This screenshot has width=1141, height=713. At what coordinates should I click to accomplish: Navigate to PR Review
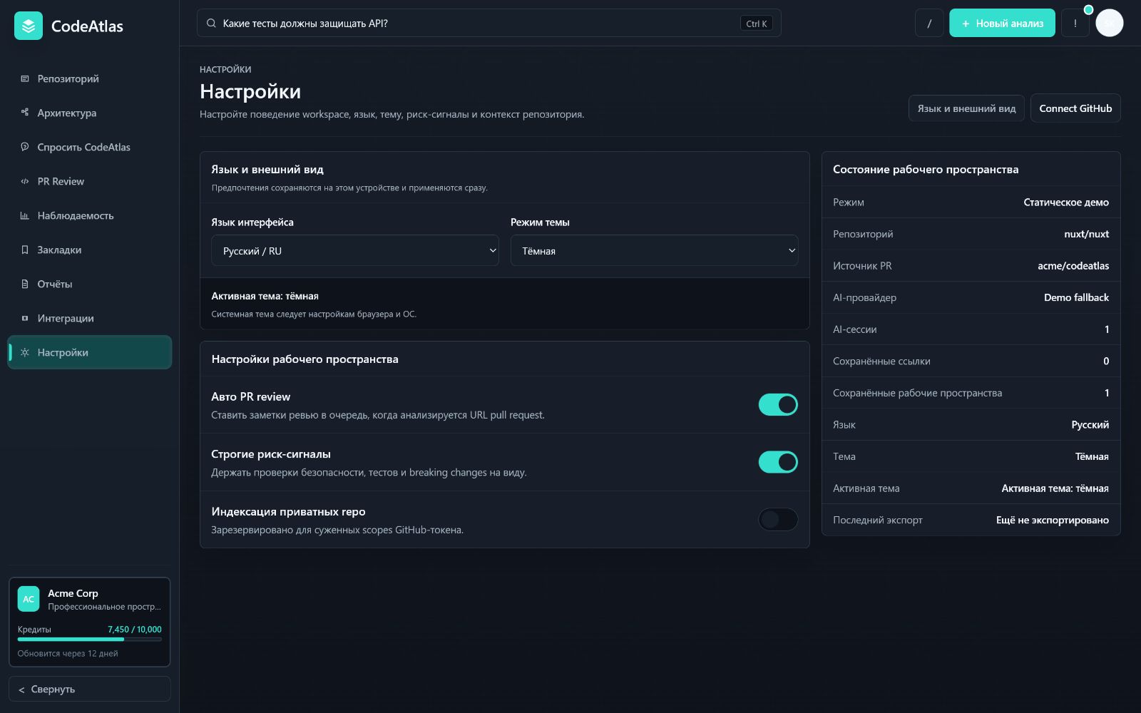tap(89, 181)
